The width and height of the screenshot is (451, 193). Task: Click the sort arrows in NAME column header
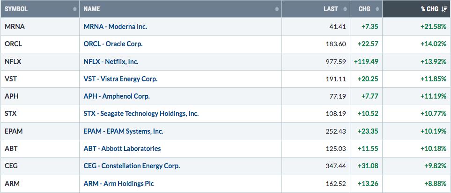tap(277, 9)
